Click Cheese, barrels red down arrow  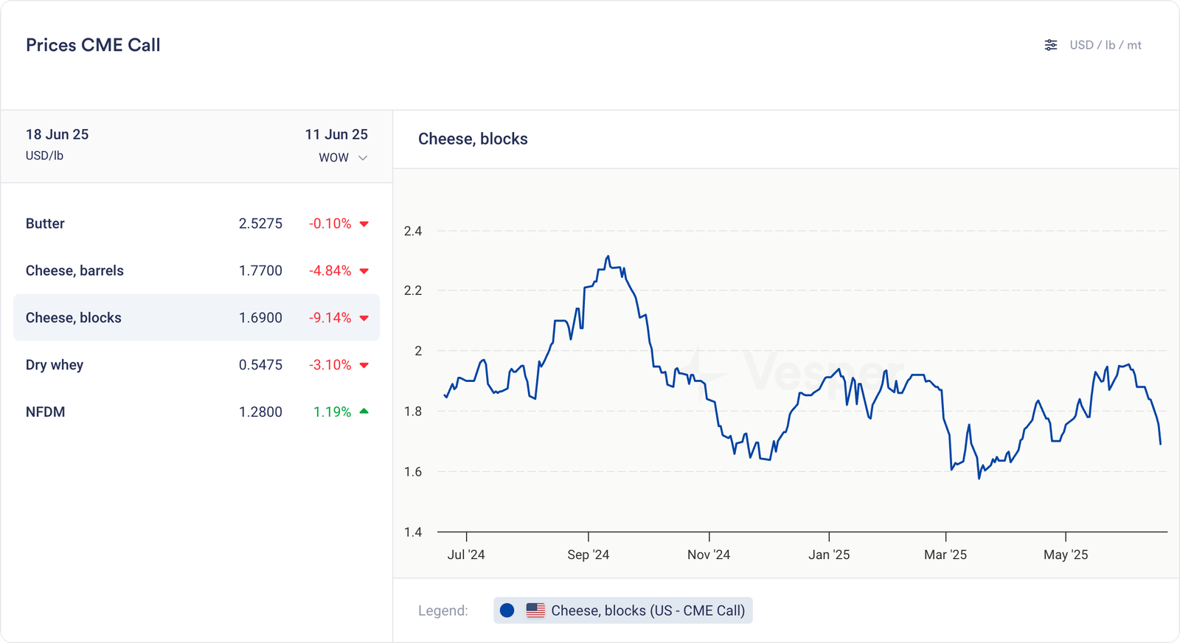coord(364,271)
